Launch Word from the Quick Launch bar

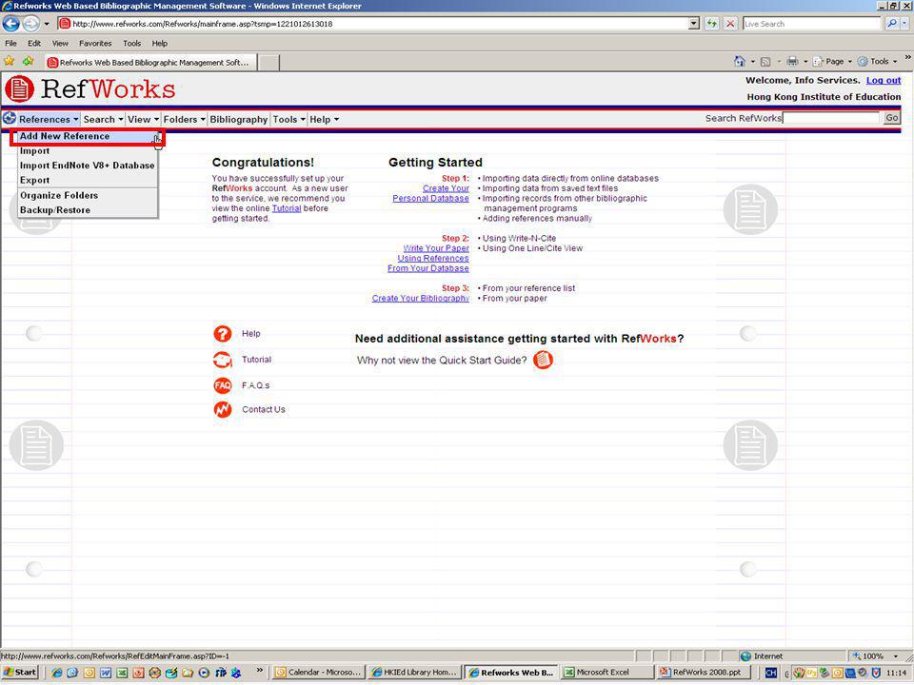tap(106, 673)
